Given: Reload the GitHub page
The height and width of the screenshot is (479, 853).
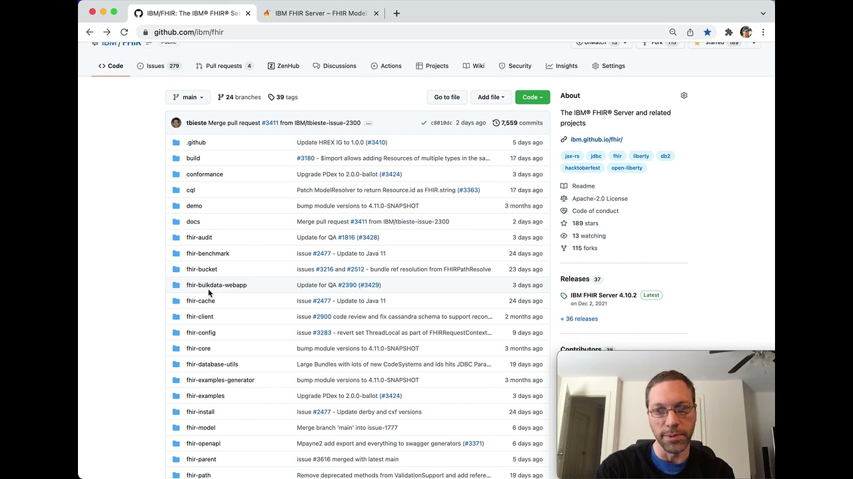Looking at the screenshot, I should [x=124, y=32].
